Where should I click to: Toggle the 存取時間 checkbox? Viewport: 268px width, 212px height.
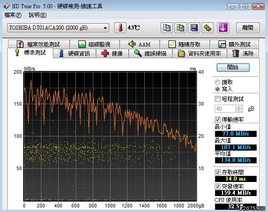click(x=217, y=172)
